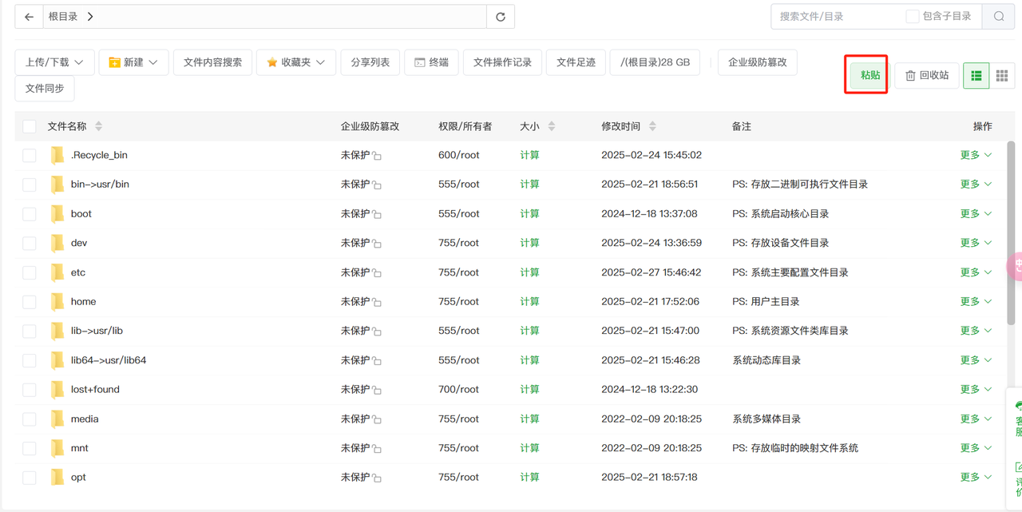Open the folder icon for .Recycle_bin

[57, 155]
